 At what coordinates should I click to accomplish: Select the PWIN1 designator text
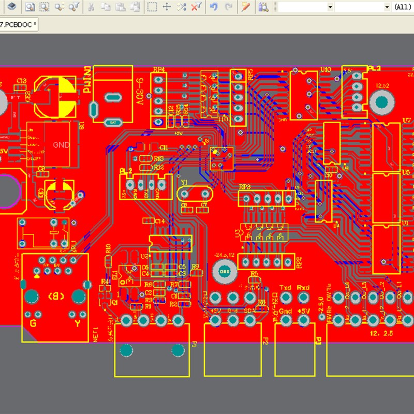pyautogui.click(x=87, y=80)
